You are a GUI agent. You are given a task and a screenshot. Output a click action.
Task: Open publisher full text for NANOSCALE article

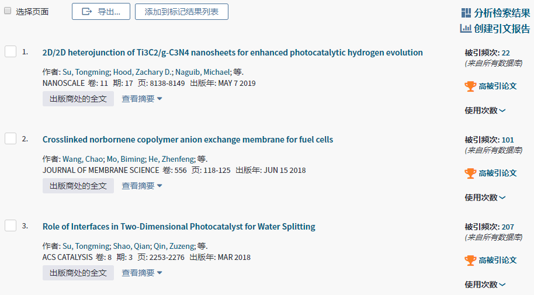pyautogui.click(x=78, y=99)
